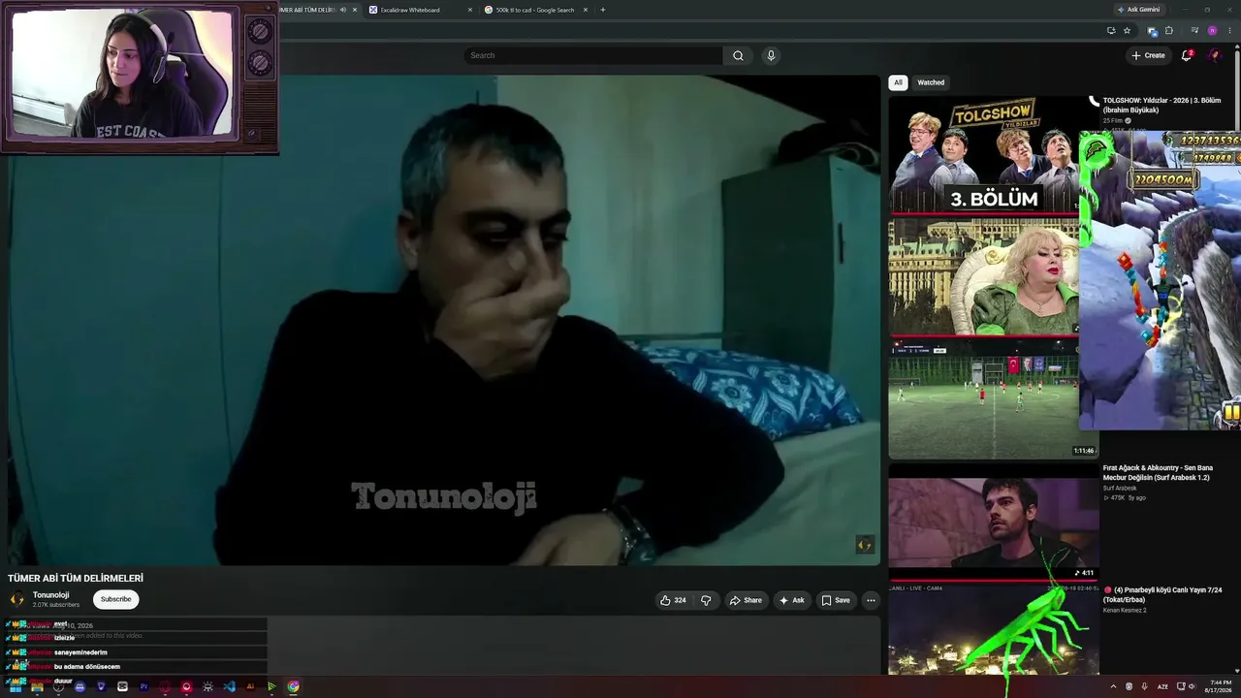Close the Google Search tab
1241x698 pixels.
pos(586,10)
